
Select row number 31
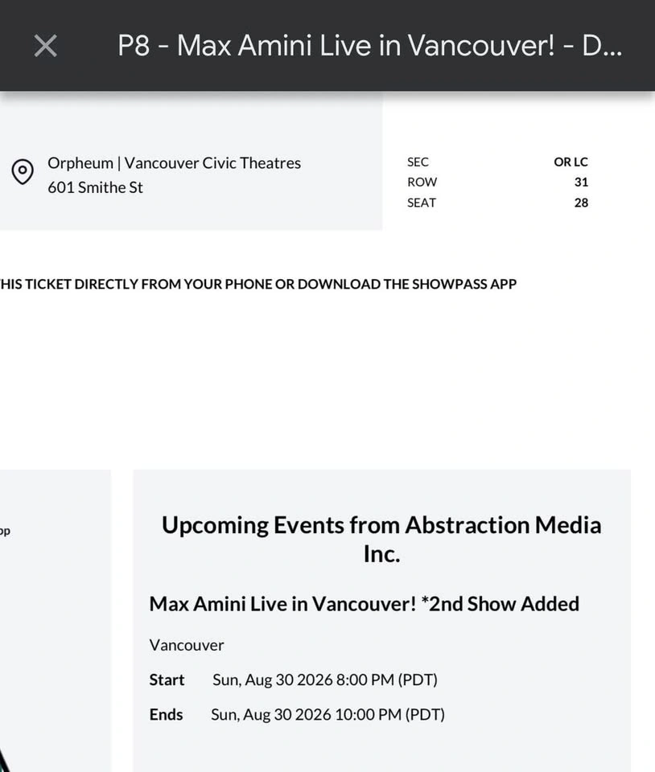click(x=581, y=183)
